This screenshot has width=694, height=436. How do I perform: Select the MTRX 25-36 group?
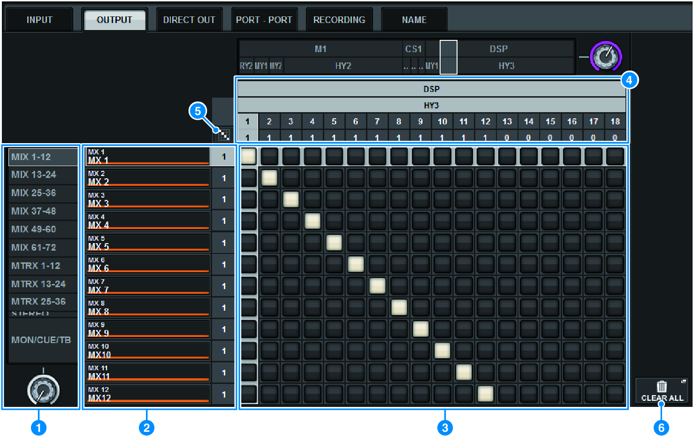click(43, 301)
